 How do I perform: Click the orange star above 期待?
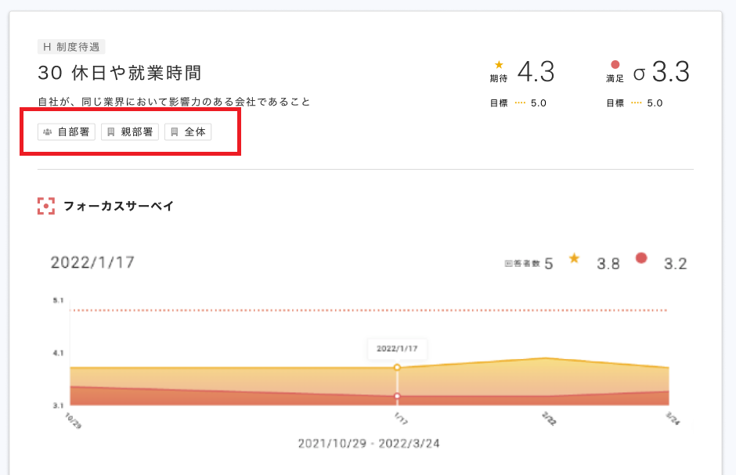499,65
